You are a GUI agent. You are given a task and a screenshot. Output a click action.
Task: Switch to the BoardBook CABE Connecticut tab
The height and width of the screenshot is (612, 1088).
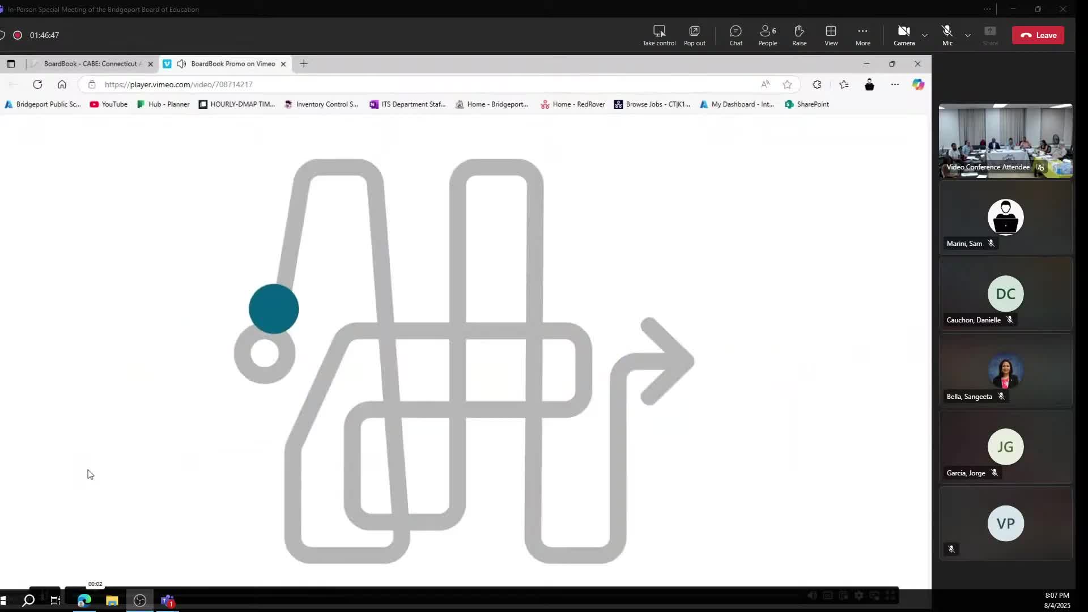point(91,63)
